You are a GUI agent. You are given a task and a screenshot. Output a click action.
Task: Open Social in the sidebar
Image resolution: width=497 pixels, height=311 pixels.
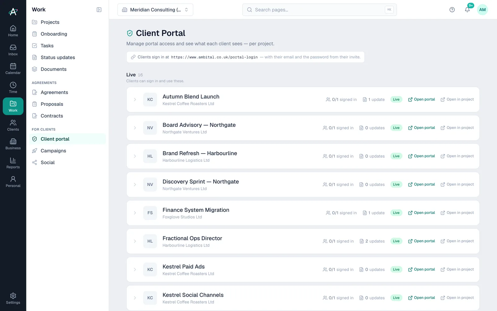67,162
